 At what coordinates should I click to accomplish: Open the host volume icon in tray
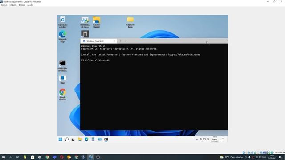pos(260,157)
